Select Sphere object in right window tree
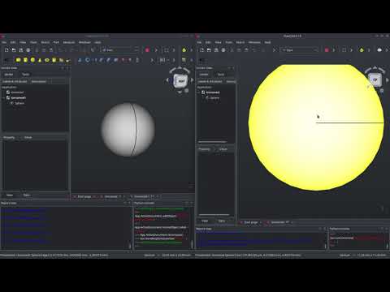 214,98
